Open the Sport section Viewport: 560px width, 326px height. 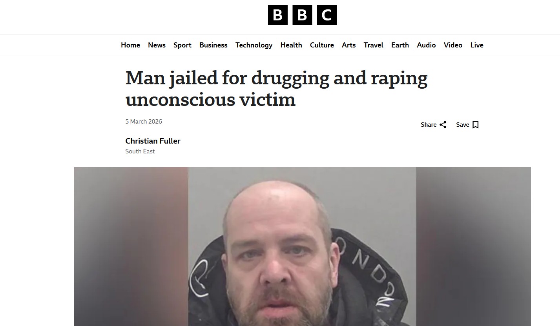click(x=182, y=45)
